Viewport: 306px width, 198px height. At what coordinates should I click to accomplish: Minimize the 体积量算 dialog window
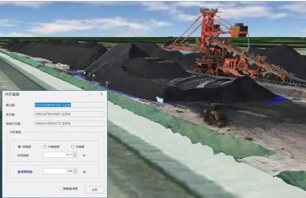(90, 94)
